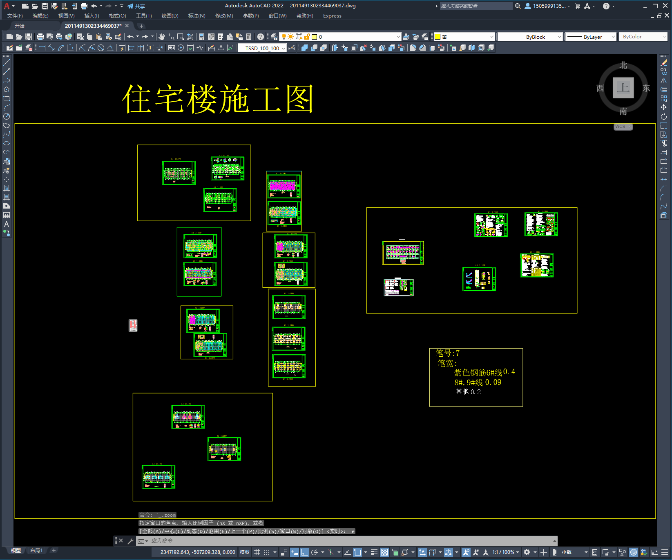Click the yellow 住宅楼施工图 title text
Screen dimensions: 672x560
(x=218, y=99)
